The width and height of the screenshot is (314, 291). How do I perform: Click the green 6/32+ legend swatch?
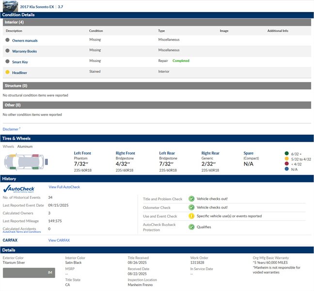[x=286, y=154]
